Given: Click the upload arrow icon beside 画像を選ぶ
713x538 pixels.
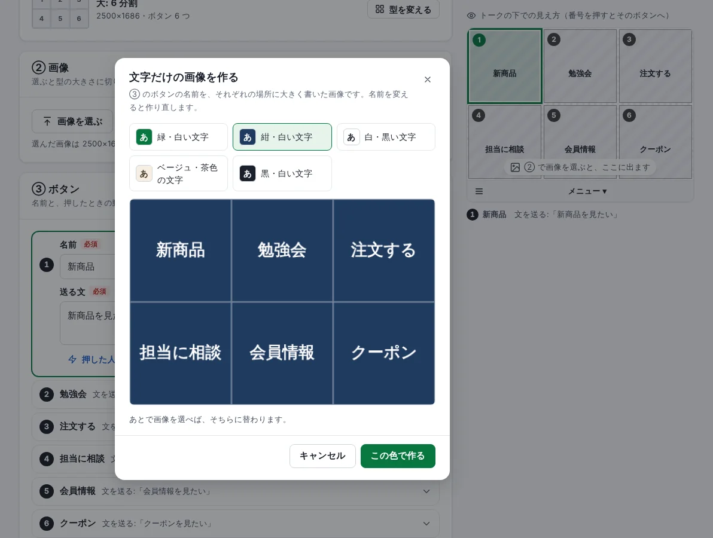Looking at the screenshot, I should (x=47, y=121).
